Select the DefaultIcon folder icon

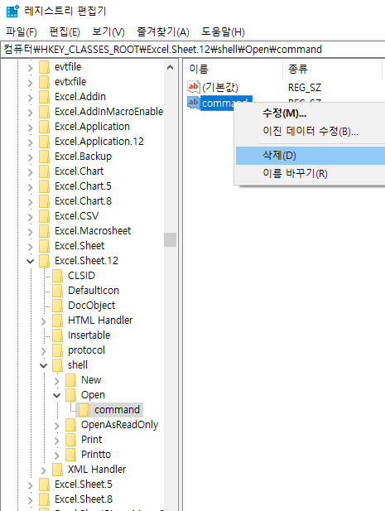(x=57, y=291)
